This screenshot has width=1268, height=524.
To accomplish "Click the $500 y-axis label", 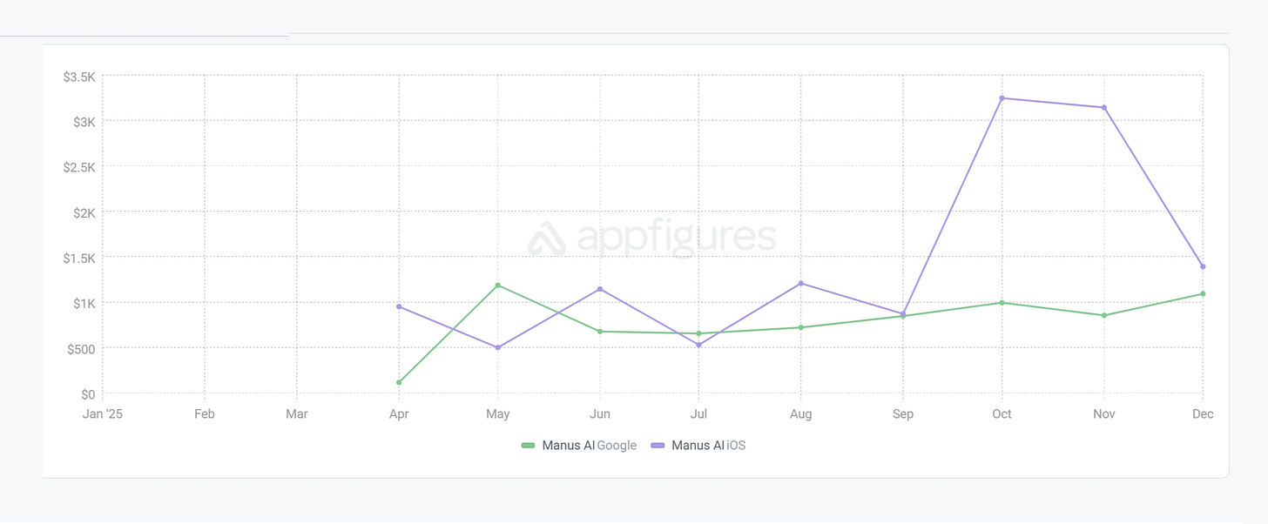I will click(82, 349).
